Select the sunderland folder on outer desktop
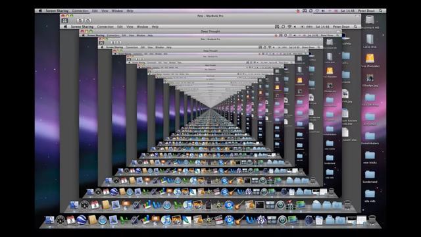This screenshot has height=237, width=421. (x=370, y=176)
